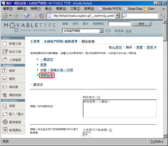This screenshot has height=146, width=168.
Task: Click 搜尋 sidebar magnifier icon
Action: [5, 106]
